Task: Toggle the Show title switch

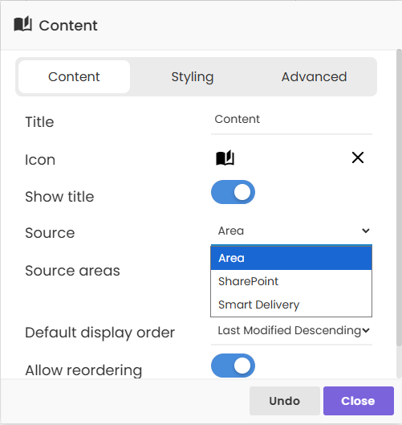Action: (x=233, y=192)
